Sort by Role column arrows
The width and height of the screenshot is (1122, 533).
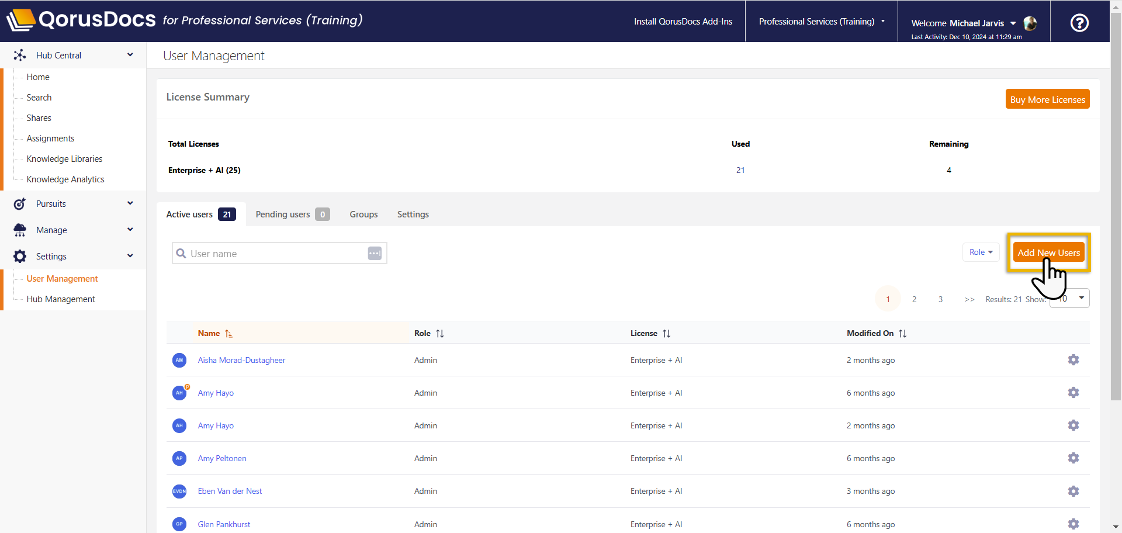coord(440,334)
